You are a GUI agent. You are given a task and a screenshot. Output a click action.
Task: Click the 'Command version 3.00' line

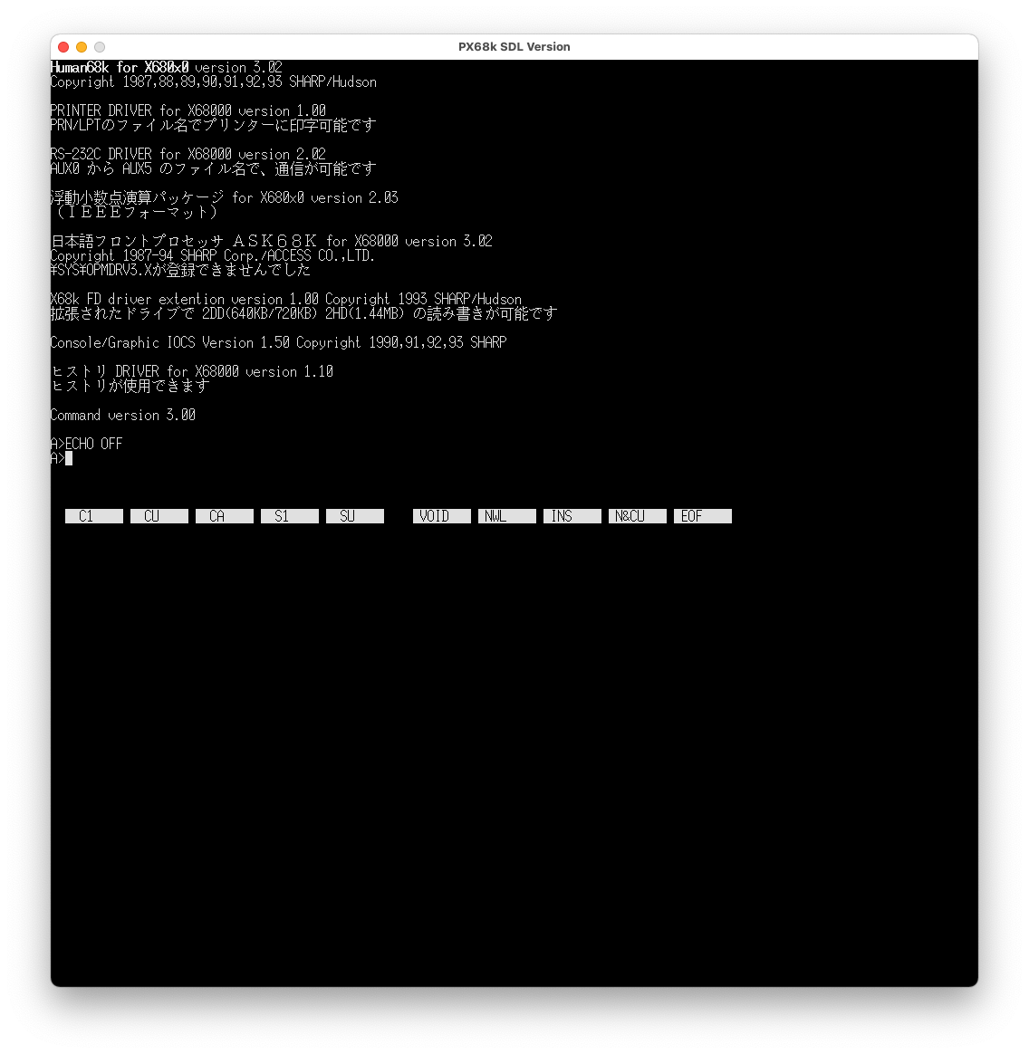[x=123, y=415]
